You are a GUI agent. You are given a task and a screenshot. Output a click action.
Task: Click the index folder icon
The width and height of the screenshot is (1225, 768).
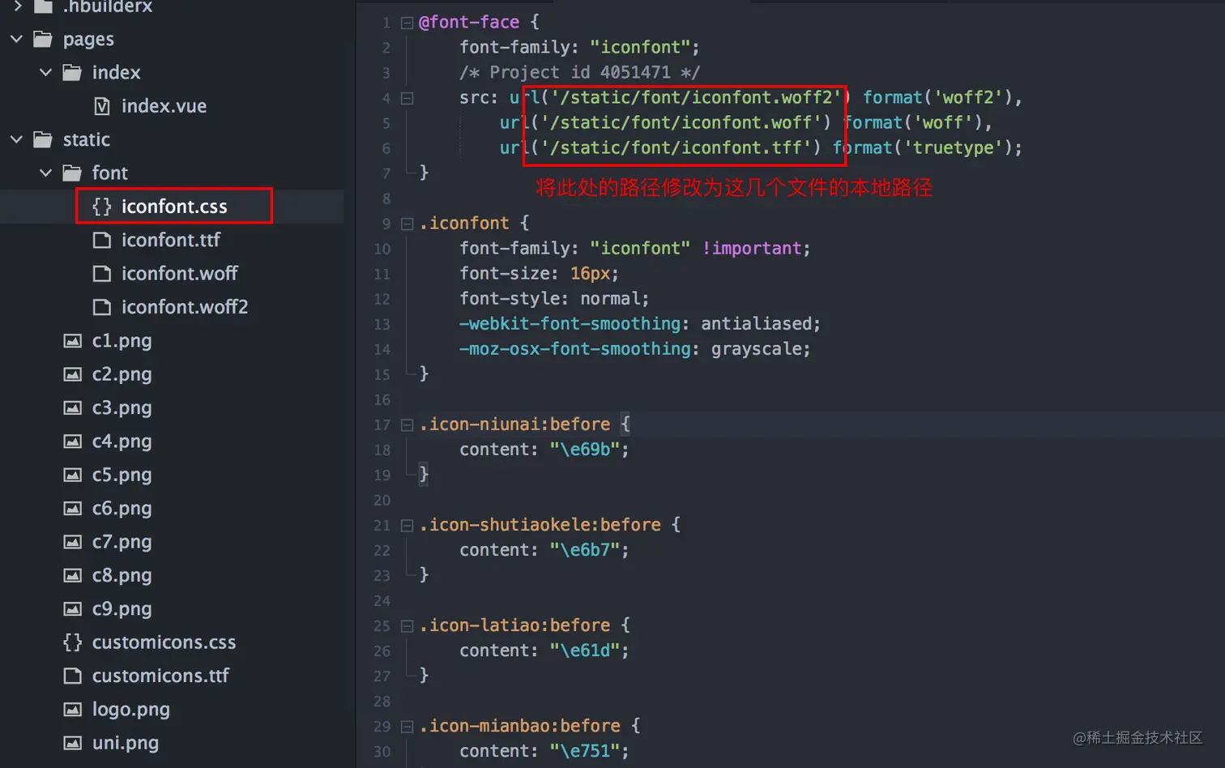click(x=72, y=72)
